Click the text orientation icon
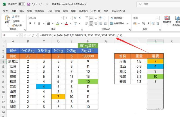Screen dimensions: 180x117 pos(101,18)
